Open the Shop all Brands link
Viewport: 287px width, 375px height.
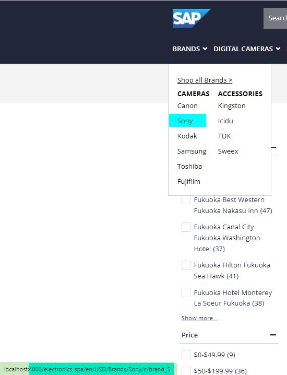(x=205, y=80)
